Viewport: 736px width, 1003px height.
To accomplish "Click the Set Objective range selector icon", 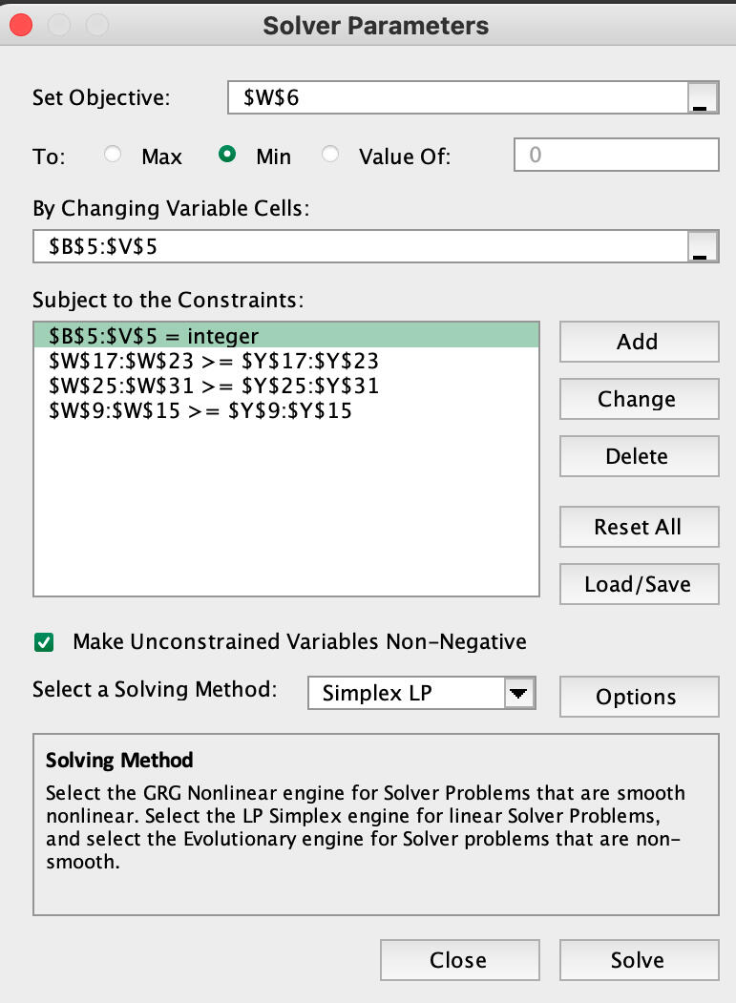I will [702, 98].
